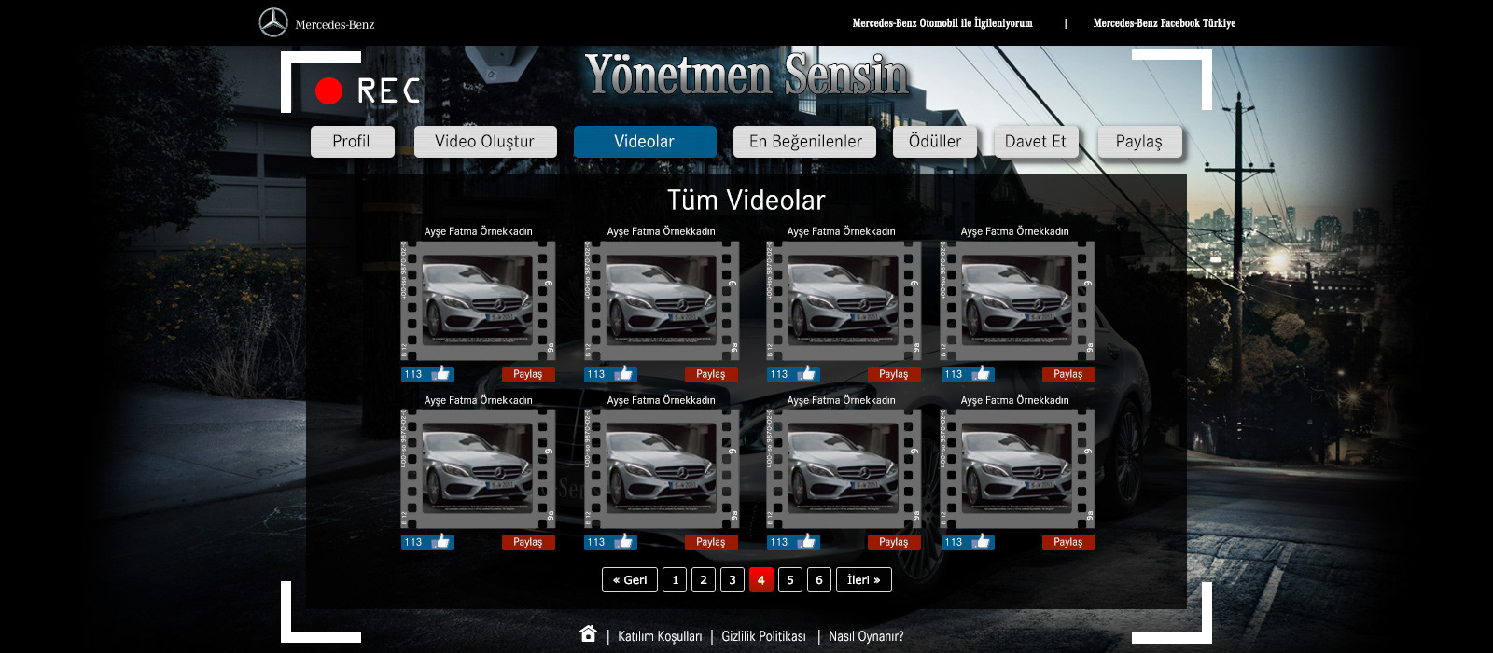Go forward with the İleri » button
This screenshot has height=653, width=1493.
pos(864,580)
